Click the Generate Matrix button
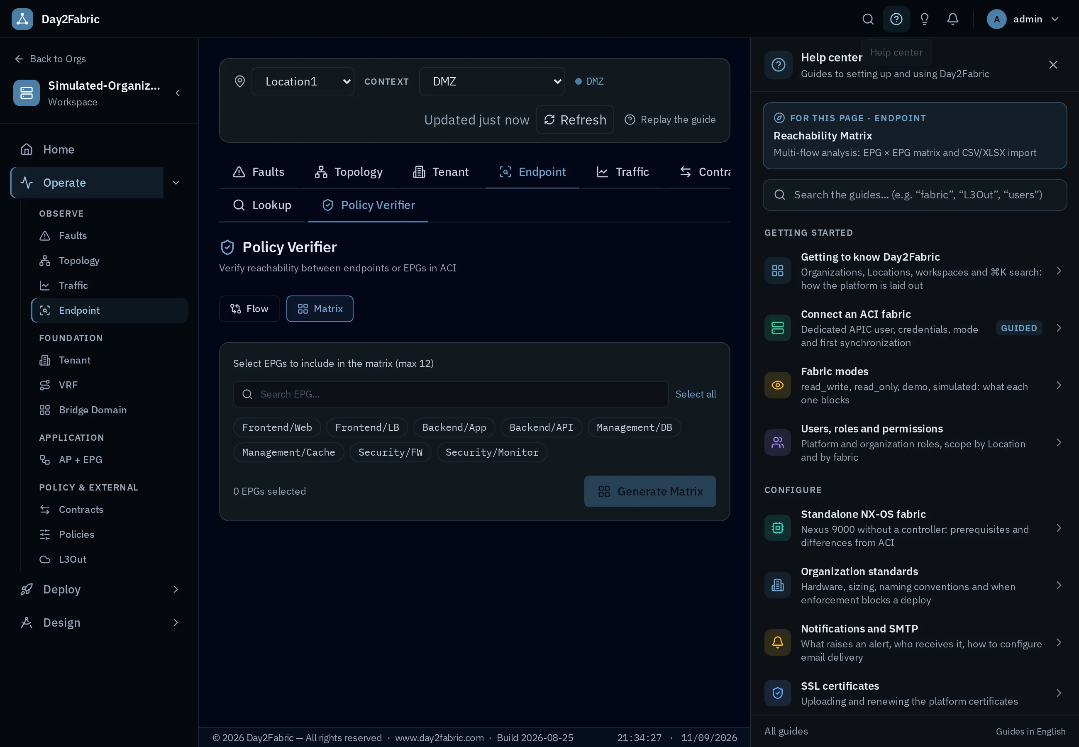The height and width of the screenshot is (747, 1079). pyautogui.click(x=650, y=491)
